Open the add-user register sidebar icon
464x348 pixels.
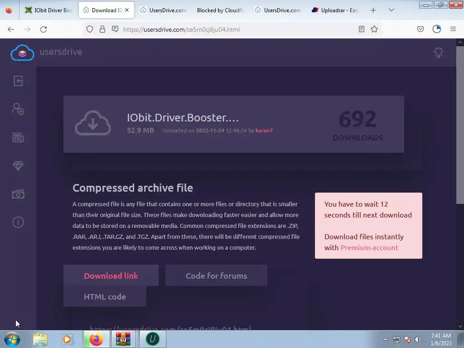click(18, 109)
